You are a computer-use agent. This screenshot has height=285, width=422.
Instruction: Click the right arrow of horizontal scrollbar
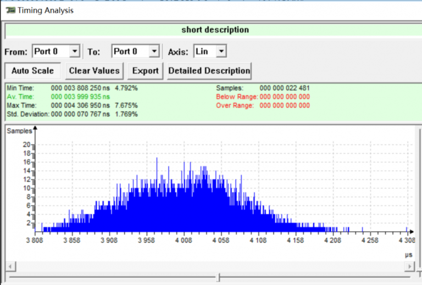click(x=409, y=266)
